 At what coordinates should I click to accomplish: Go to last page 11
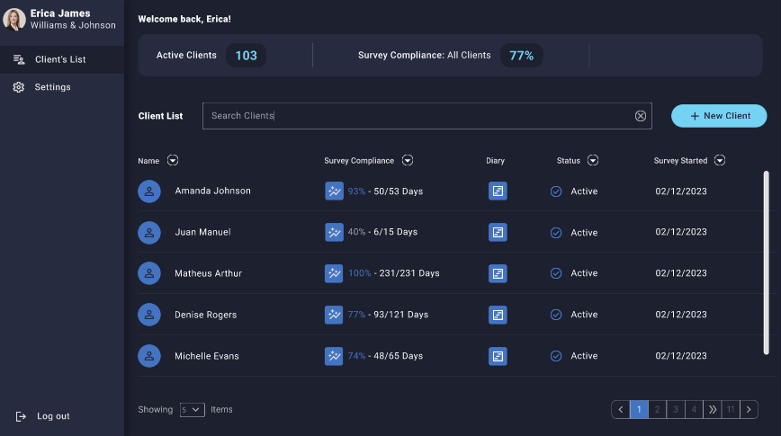(731, 410)
